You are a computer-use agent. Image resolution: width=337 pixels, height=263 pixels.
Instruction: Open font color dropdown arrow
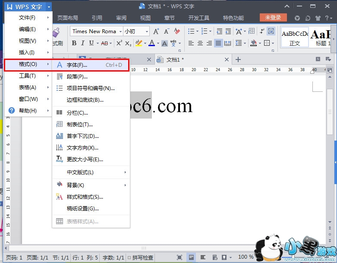point(158,44)
